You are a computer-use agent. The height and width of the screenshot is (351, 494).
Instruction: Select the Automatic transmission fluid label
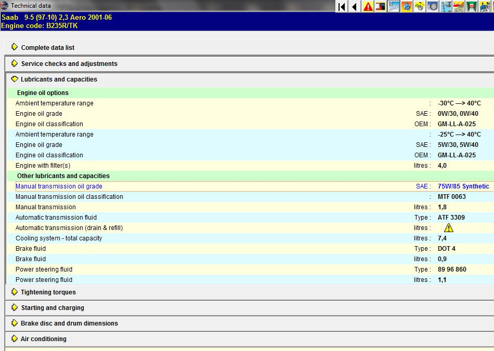click(56, 218)
